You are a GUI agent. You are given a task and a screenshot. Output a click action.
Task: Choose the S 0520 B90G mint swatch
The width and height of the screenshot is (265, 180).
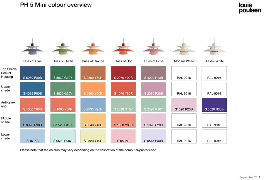click(x=63, y=136)
